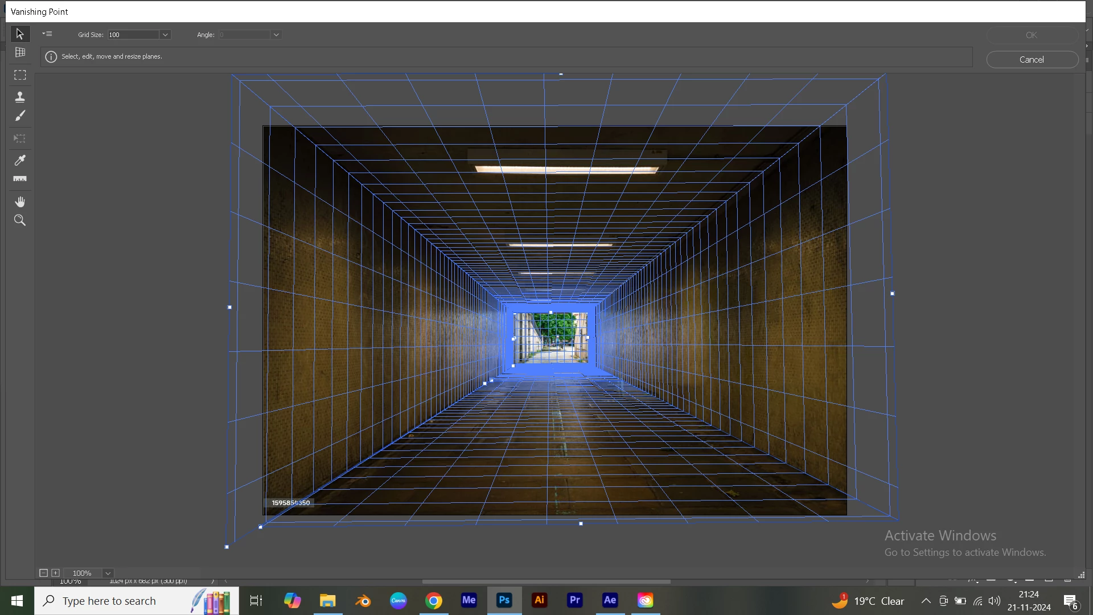Open the zoom level percentage dropdown

[108, 573]
